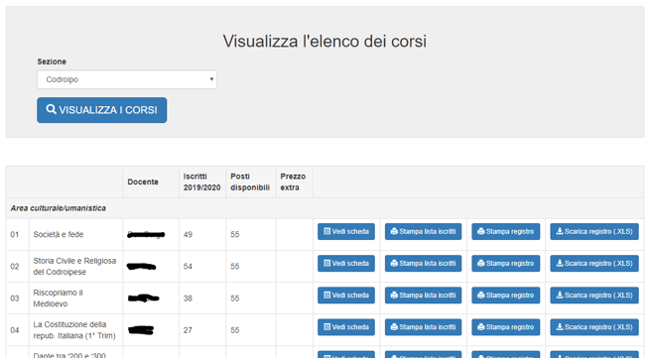This screenshot has width=650, height=358.
Task: Click heading Visualizza l'elenco dei corsi
Action: click(325, 41)
